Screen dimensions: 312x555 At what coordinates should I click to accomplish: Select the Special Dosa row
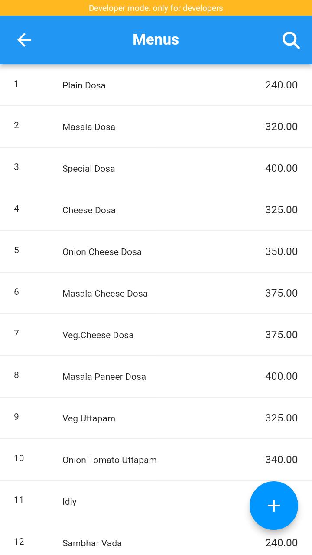pyautogui.click(x=156, y=168)
